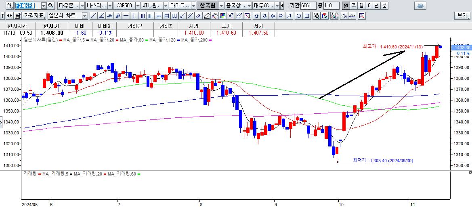Click the 보기 button
The width and height of the screenshot is (472, 207).
pos(462,16)
